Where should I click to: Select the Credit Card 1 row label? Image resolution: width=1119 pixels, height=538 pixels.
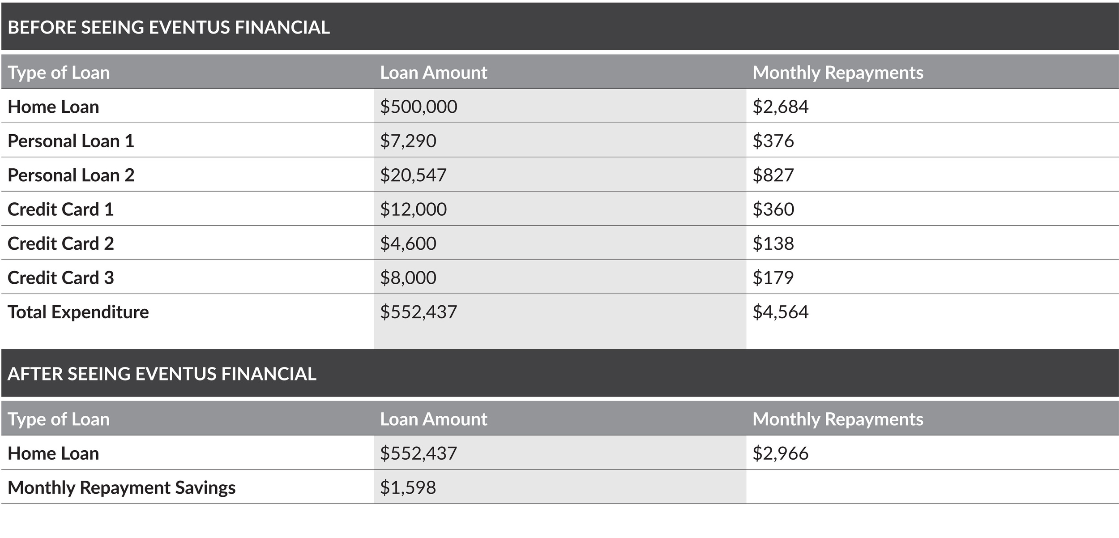(x=60, y=209)
